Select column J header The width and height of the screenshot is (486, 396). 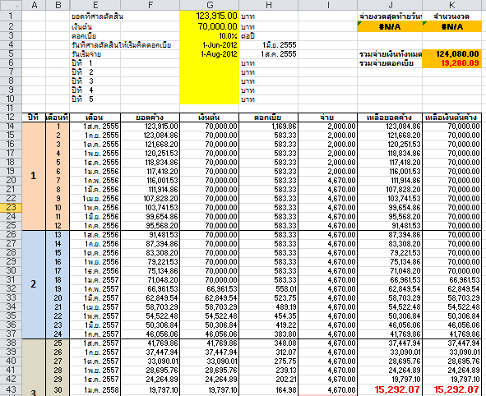click(390, 5)
